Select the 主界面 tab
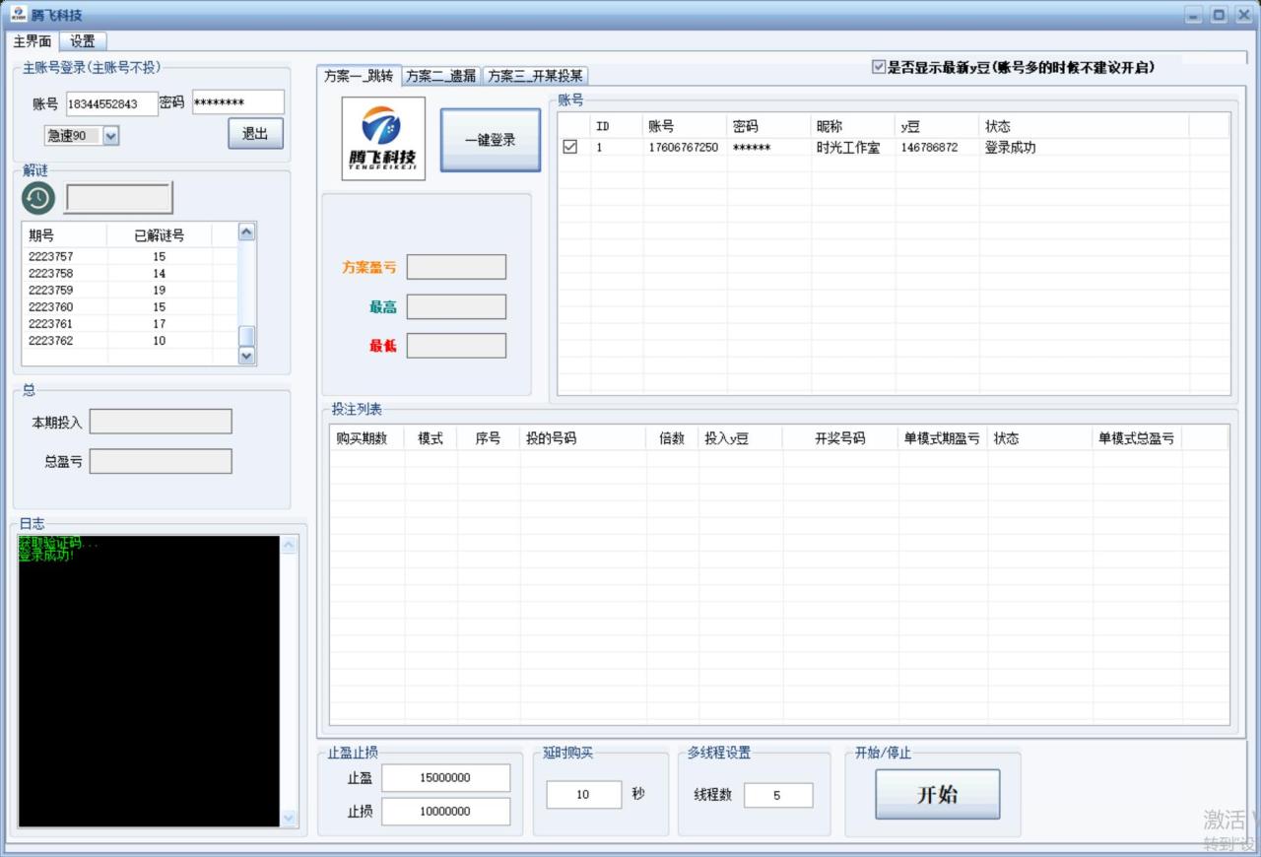Viewport: 1261px width, 857px height. pyautogui.click(x=33, y=40)
